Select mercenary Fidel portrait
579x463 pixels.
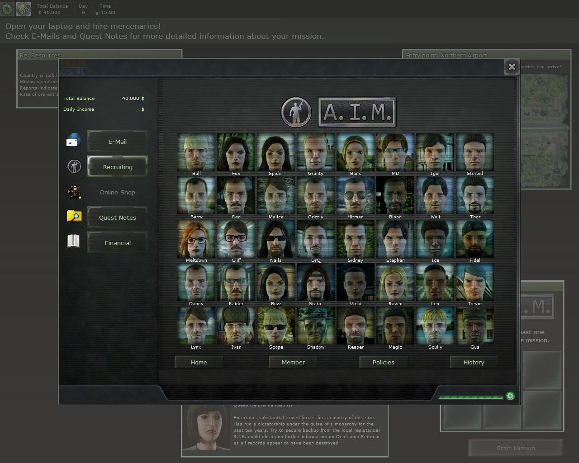[475, 239]
